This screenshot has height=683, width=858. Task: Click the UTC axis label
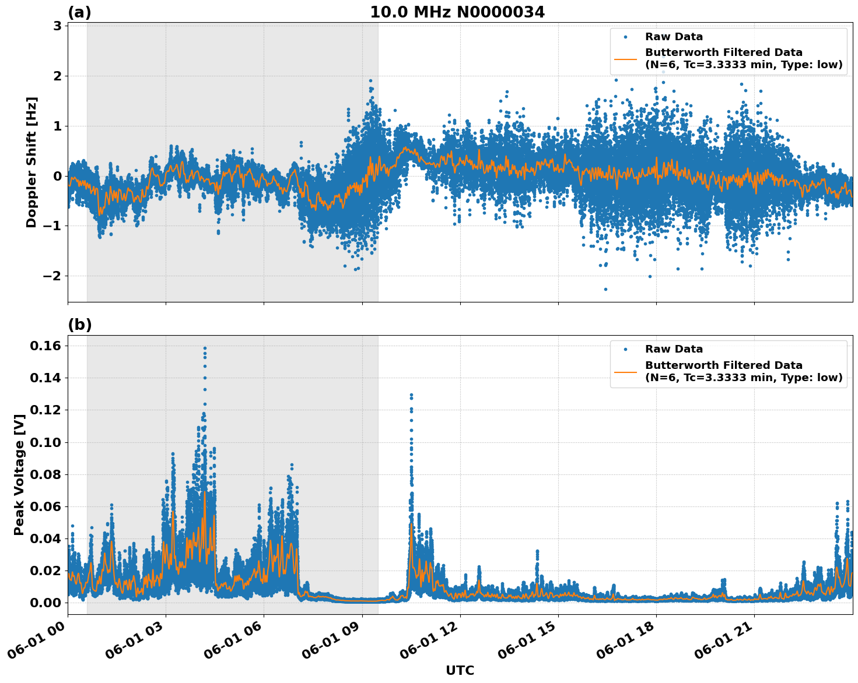460,671
